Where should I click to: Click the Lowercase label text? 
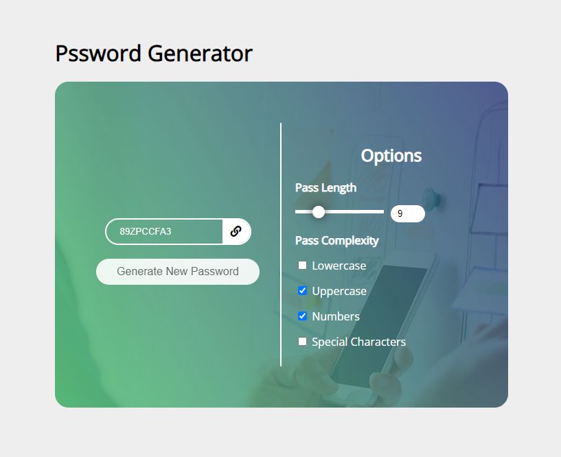(x=339, y=266)
